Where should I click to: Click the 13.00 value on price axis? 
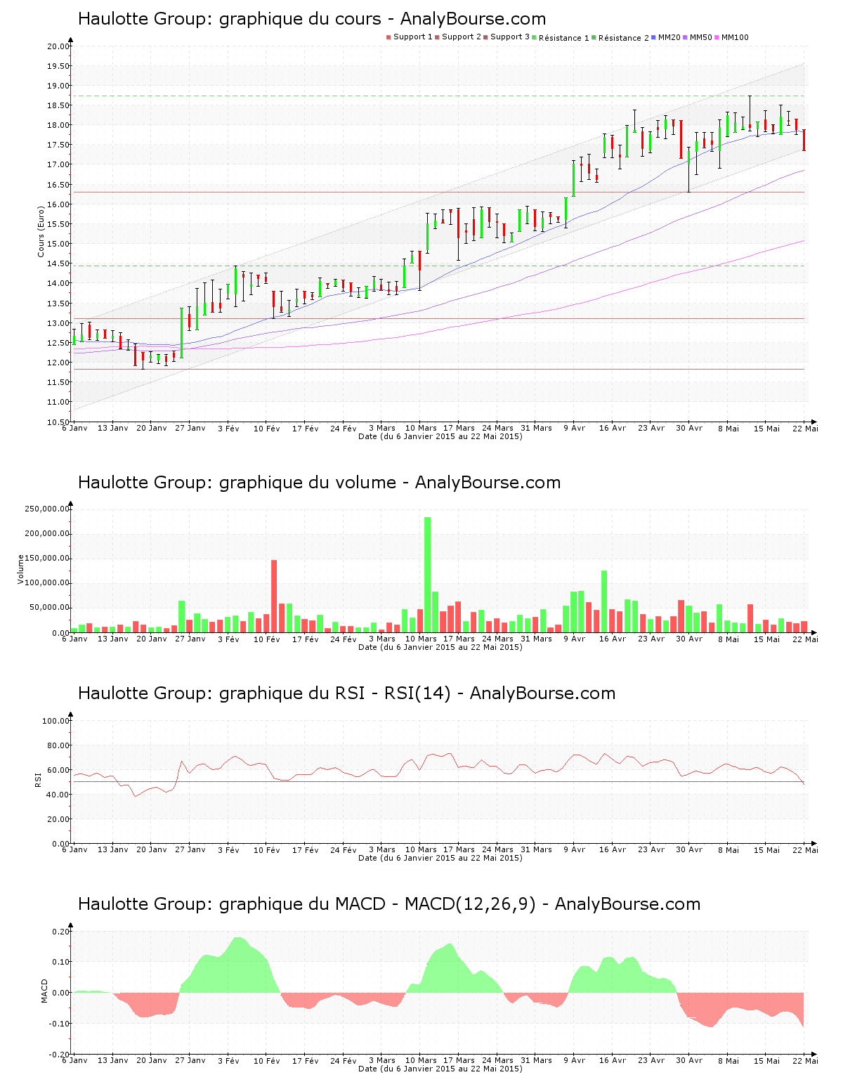(x=58, y=323)
